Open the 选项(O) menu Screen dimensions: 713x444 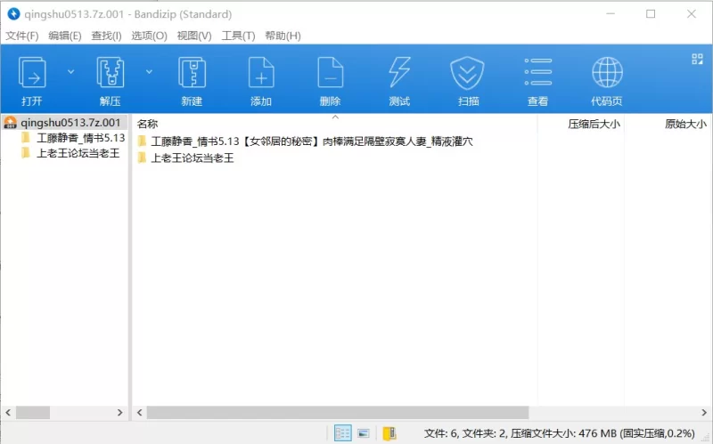[x=149, y=36]
